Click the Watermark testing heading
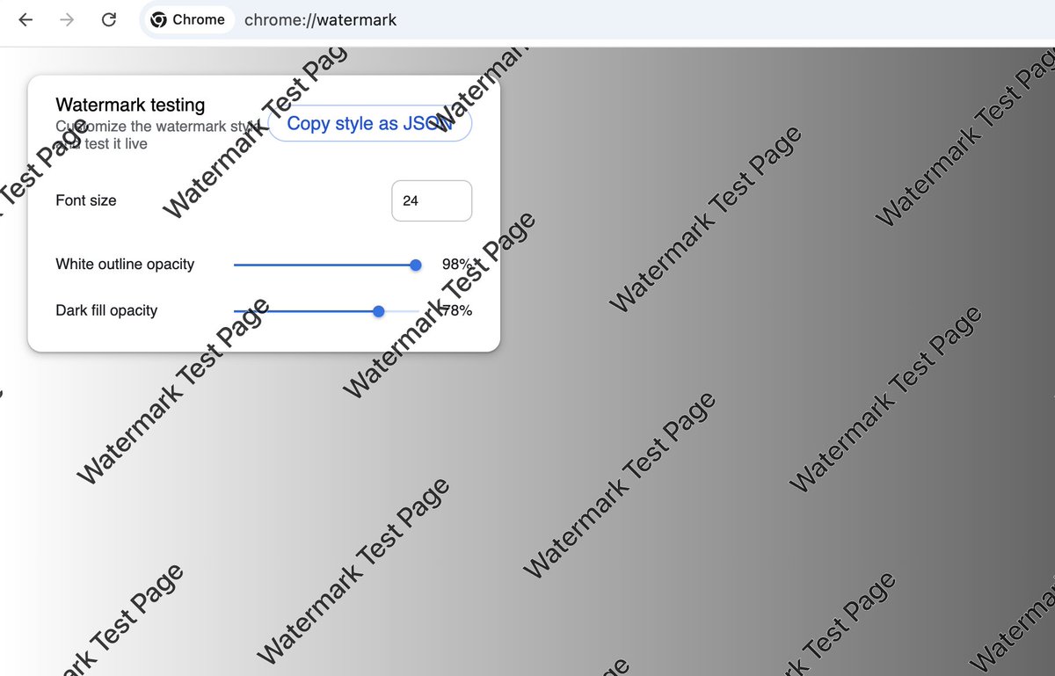This screenshot has width=1055, height=676. [x=130, y=105]
